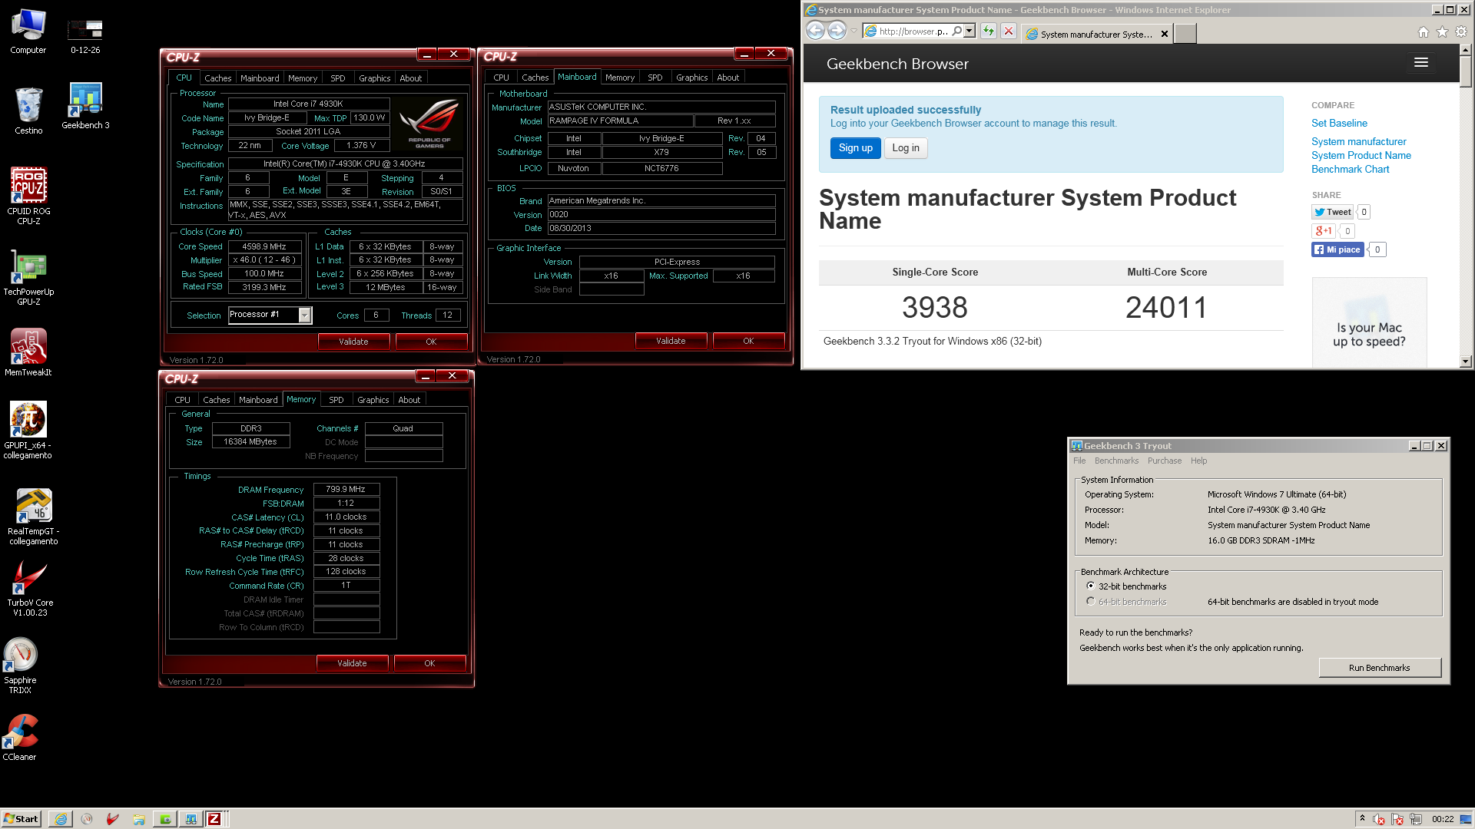Click the Start button

pos(21,819)
